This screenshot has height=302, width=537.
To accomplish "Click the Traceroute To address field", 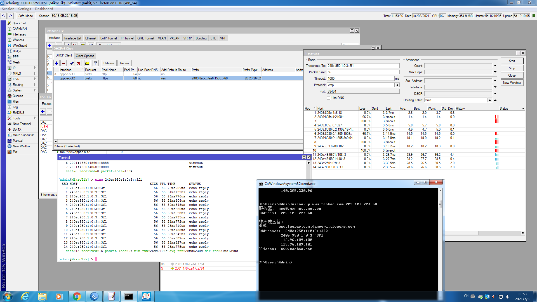I will (363, 66).
